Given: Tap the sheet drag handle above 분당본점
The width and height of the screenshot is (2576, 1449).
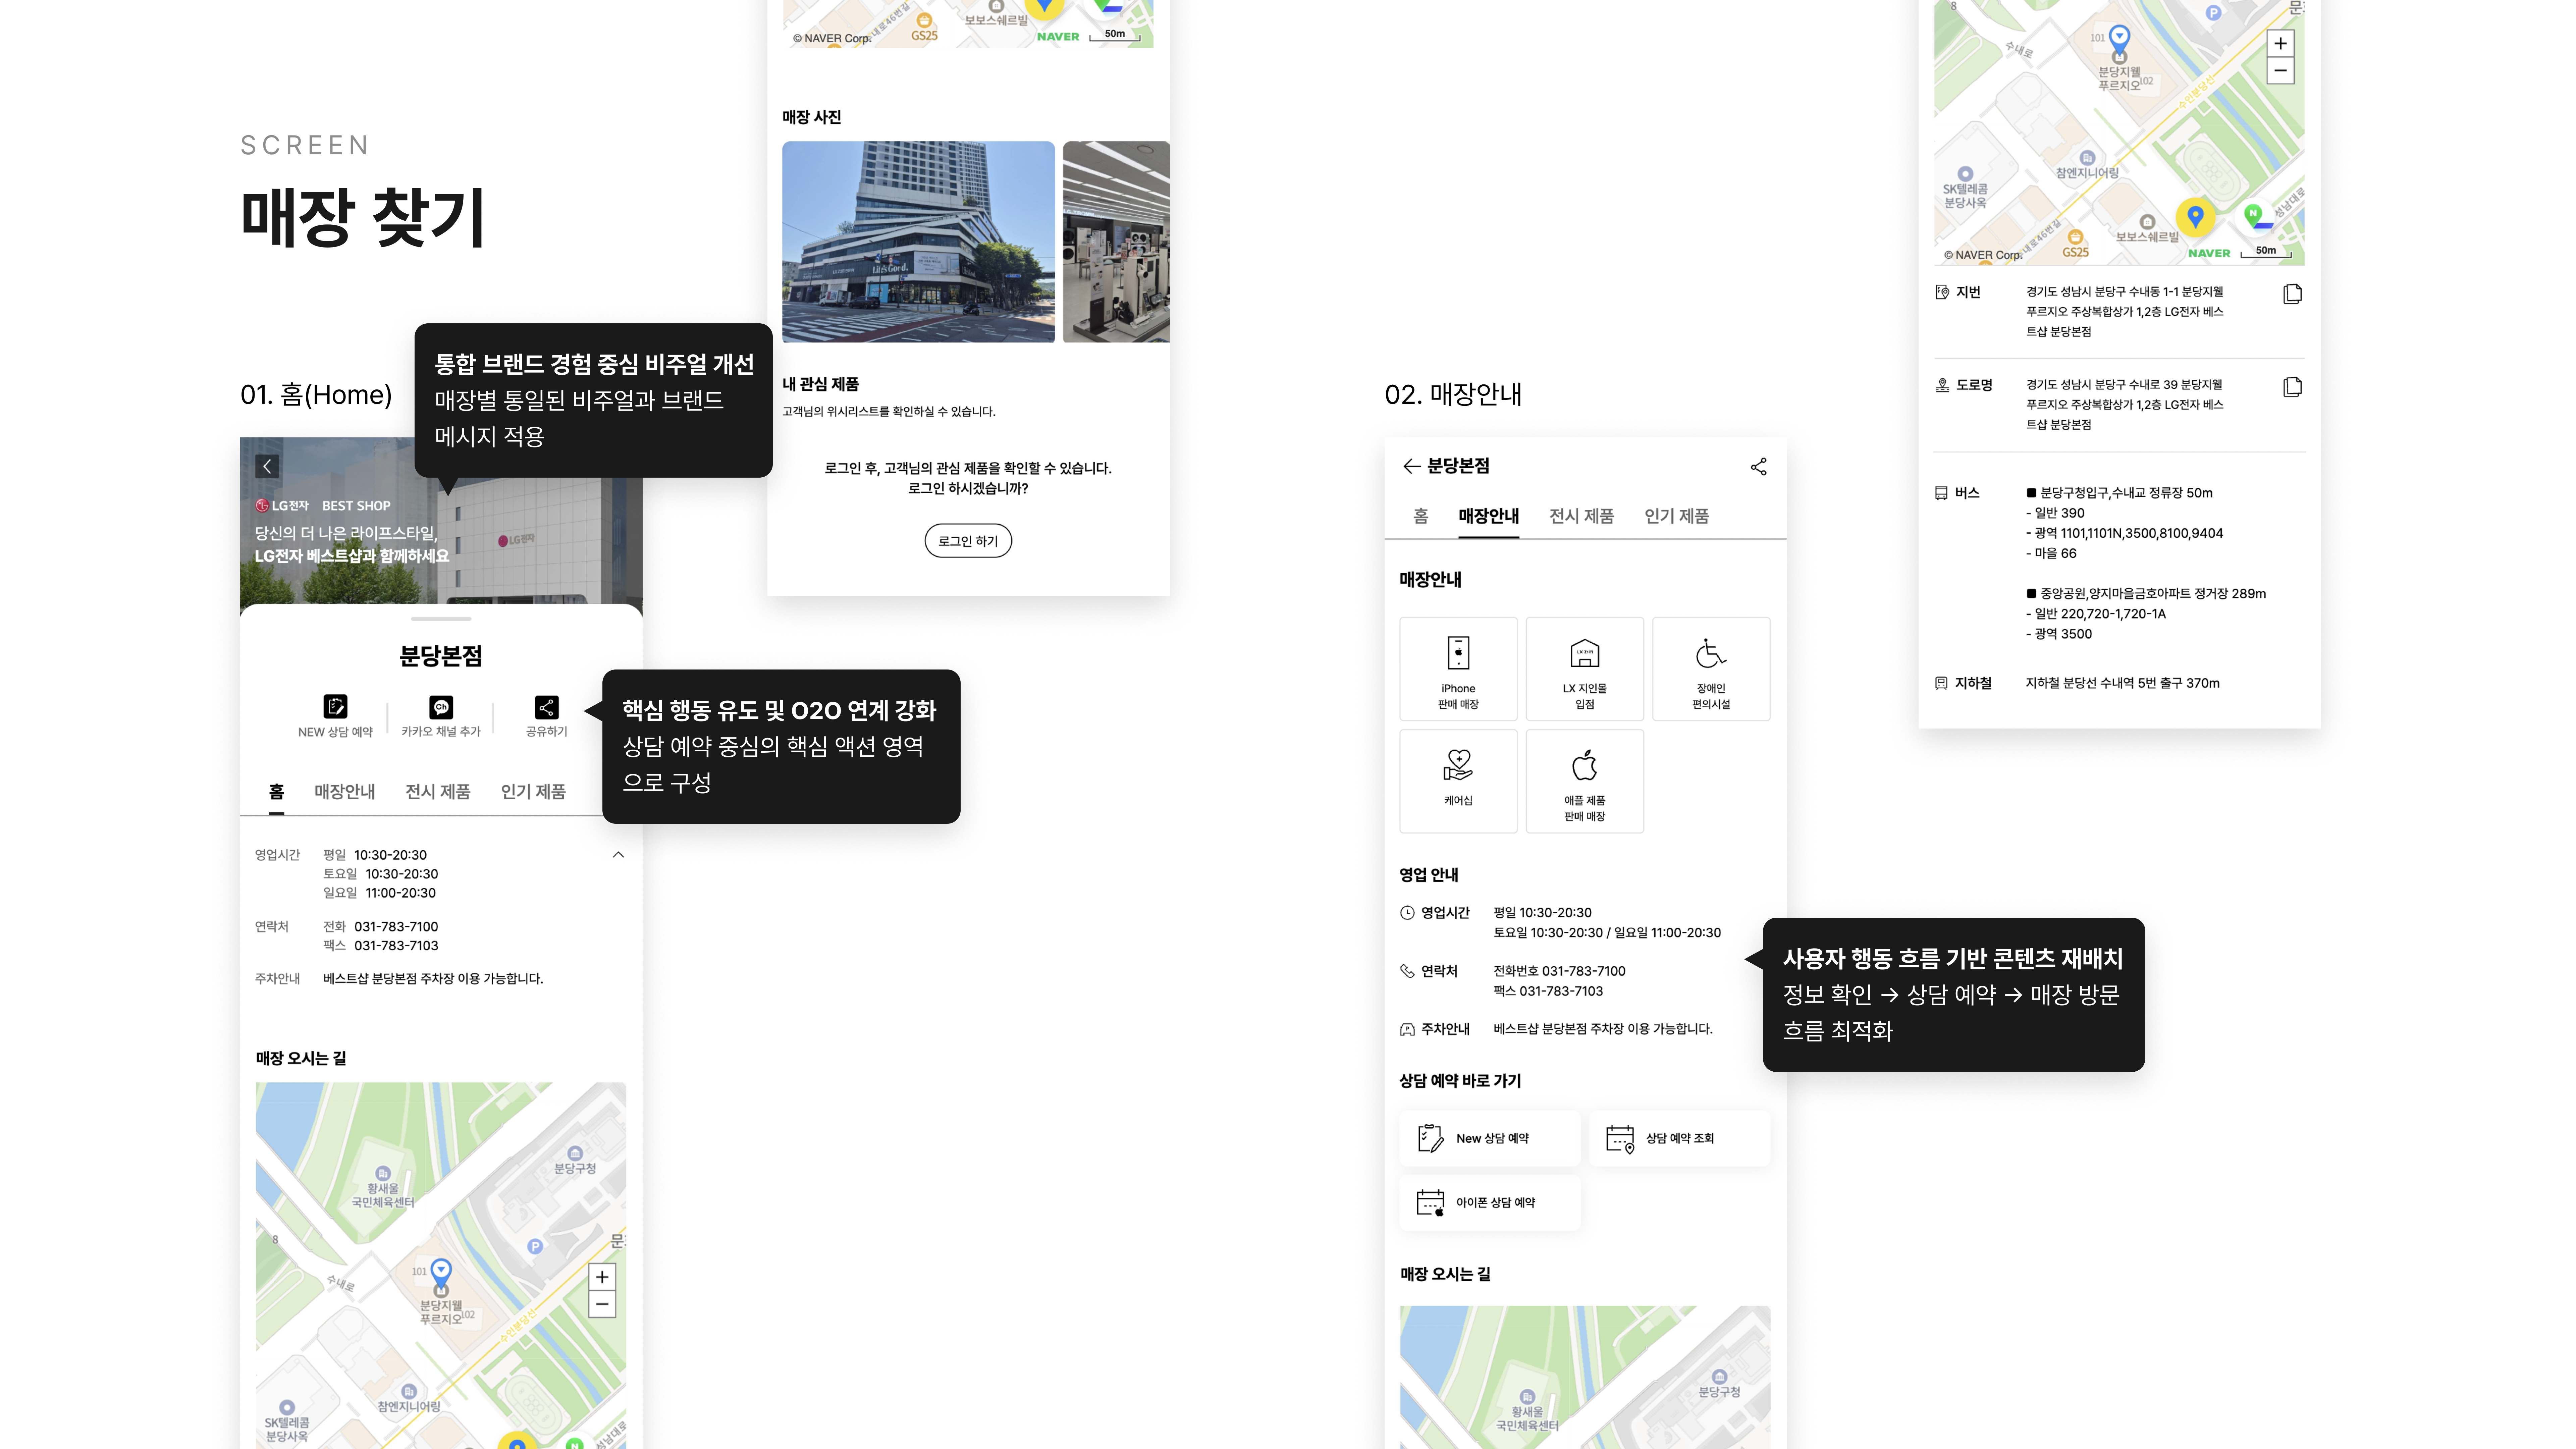Looking at the screenshot, I should 441,619.
